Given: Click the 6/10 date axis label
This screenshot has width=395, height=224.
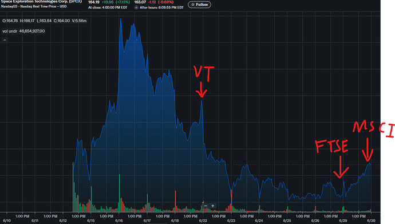Looking at the screenshot, I should pyautogui.click(x=7, y=221).
